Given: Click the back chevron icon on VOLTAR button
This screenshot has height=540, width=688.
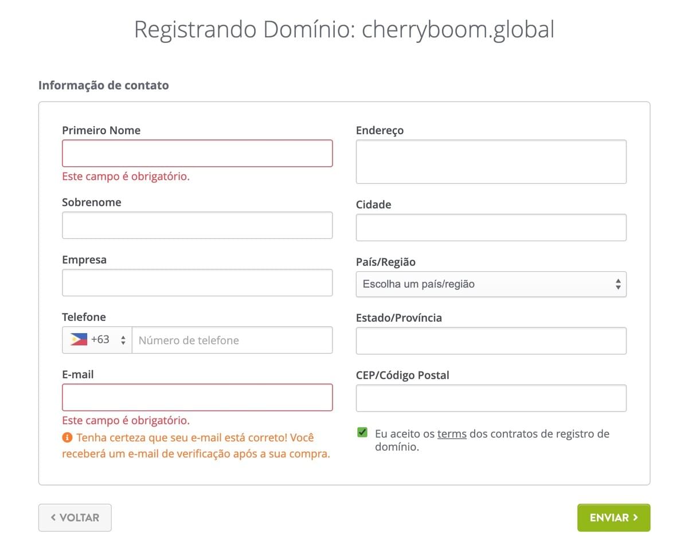Looking at the screenshot, I should 54,518.
